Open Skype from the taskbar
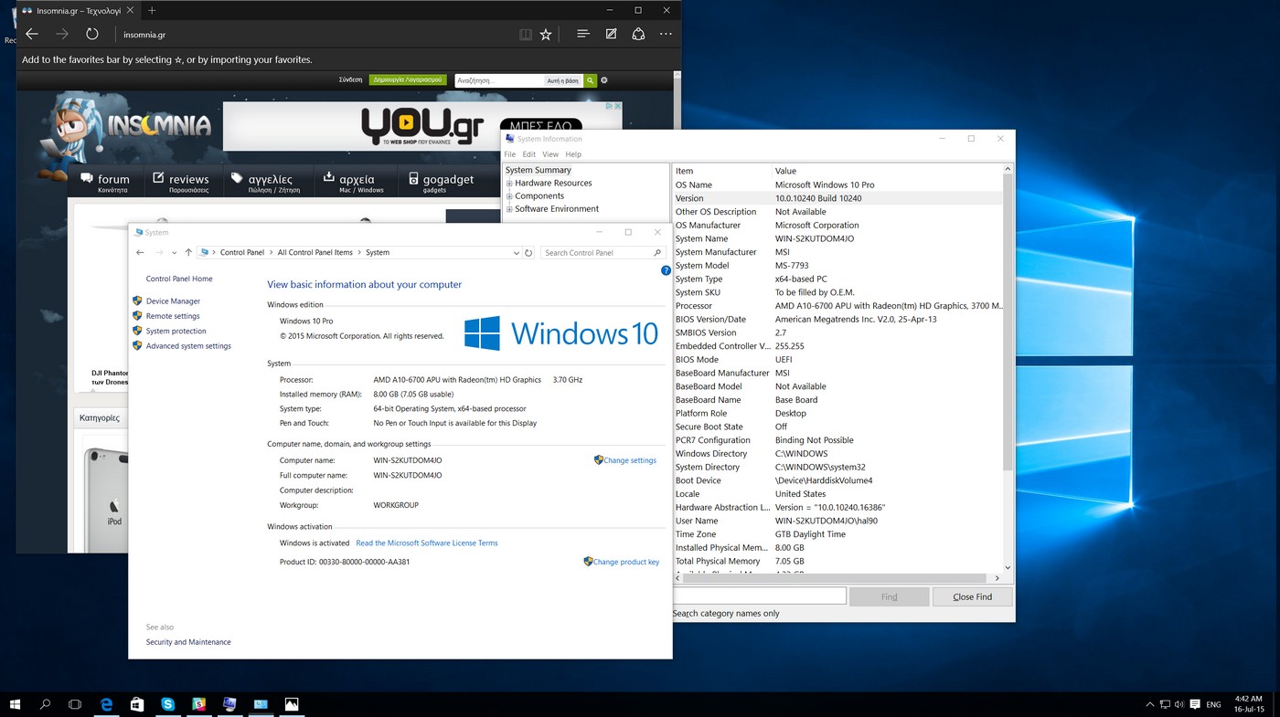This screenshot has width=1280, height=717. pyautogui.click(x=168, y=704)
